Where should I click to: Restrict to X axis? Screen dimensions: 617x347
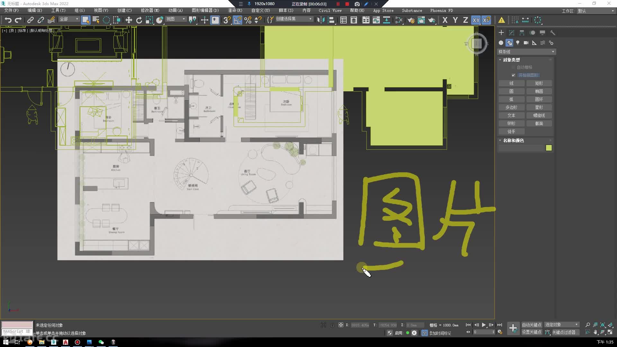pyautogui.click(x=445, y=20)
